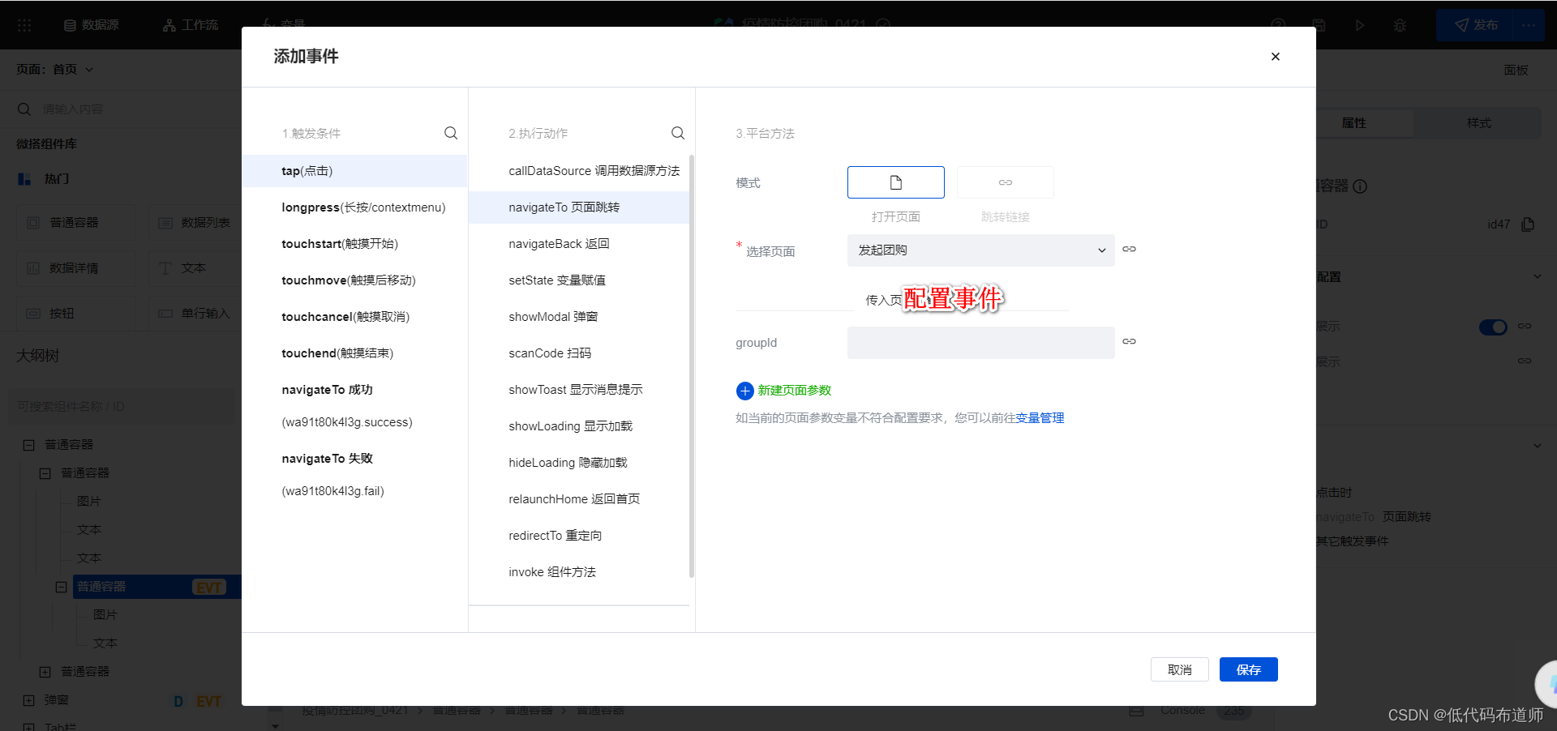Screen dimensions: 1557x731
Task: Bind variable for groupId parameter
Action: click(x=1129, y=342)
